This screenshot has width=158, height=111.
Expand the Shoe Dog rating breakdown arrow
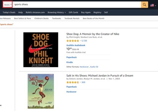[80, 41]
